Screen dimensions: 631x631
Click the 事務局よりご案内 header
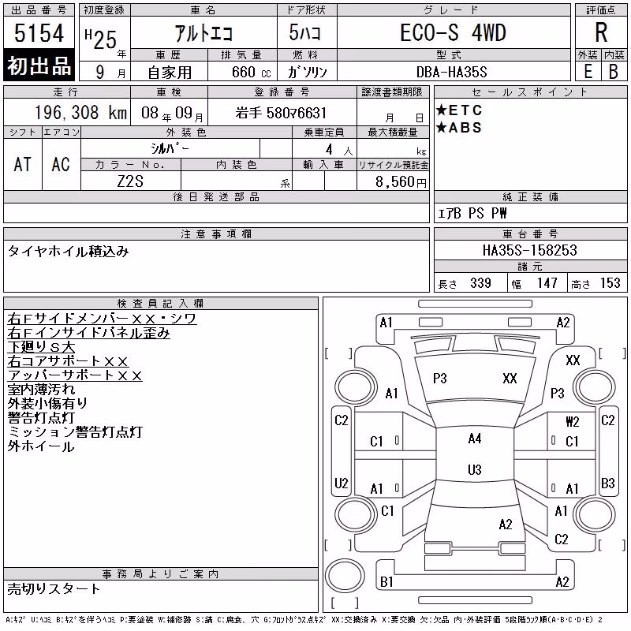[161, 574]
